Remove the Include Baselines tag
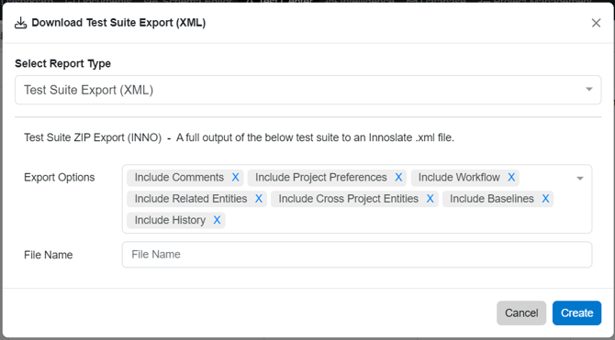The height and width of the screenshot is (340, 615). [x=545, y=199]
